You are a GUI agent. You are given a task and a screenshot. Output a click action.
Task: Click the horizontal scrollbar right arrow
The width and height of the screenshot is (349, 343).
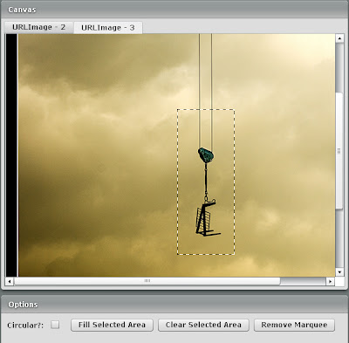pyautogui.click(x=330, y=281)
